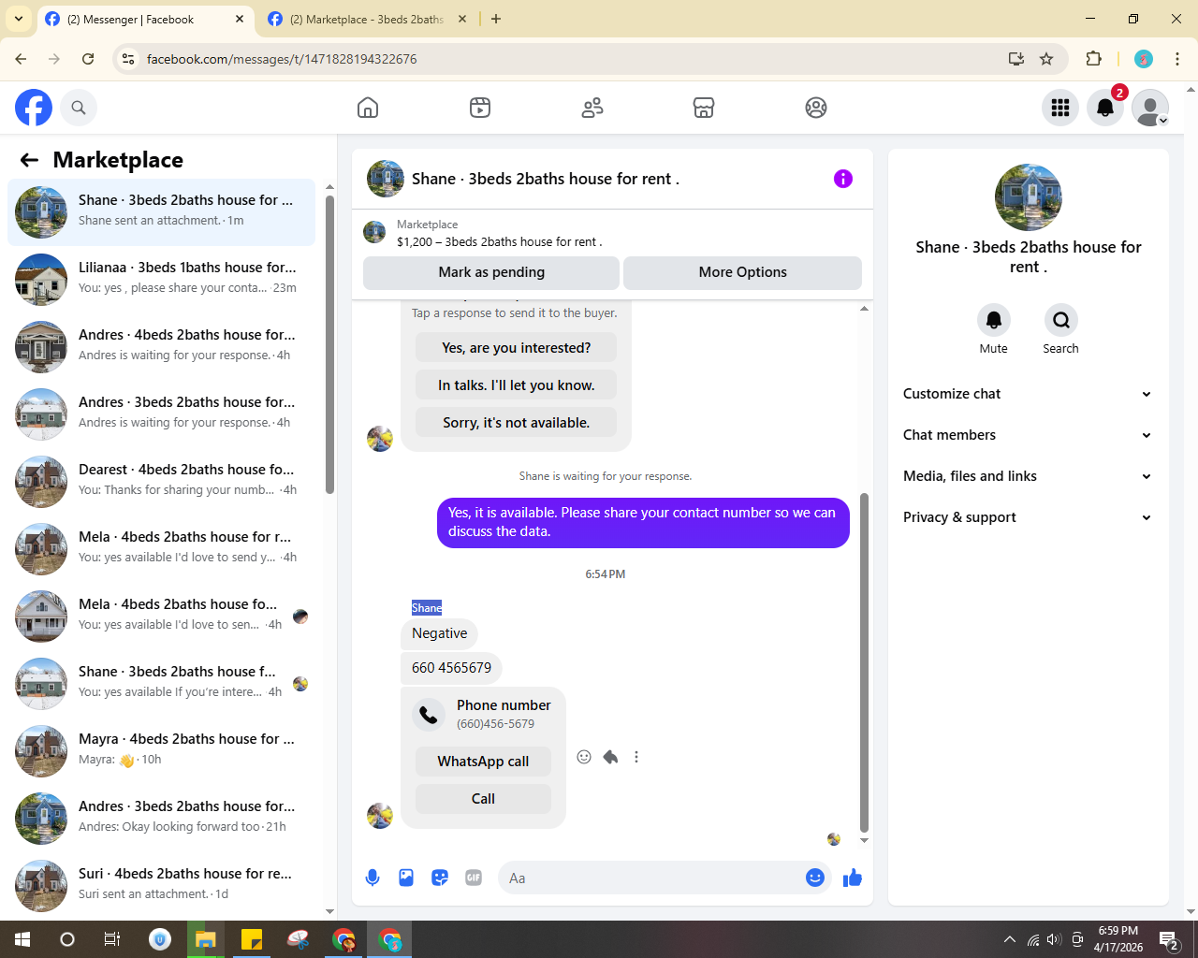The width and height of the screenshot is (1198, 958).
Task: Open Dearest 4beds 2baths conversation
Action: pyautogui.click(x=161, y=480)
